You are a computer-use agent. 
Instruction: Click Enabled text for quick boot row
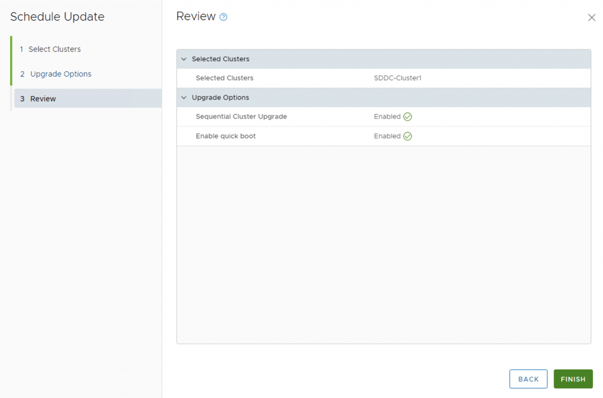[x=387, y=136]
